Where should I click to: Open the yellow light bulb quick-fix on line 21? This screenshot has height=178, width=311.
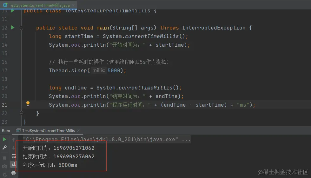tap(28, 103)
